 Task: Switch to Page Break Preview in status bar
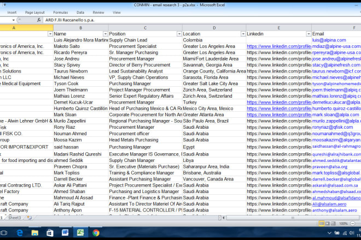tap(333, 224)
